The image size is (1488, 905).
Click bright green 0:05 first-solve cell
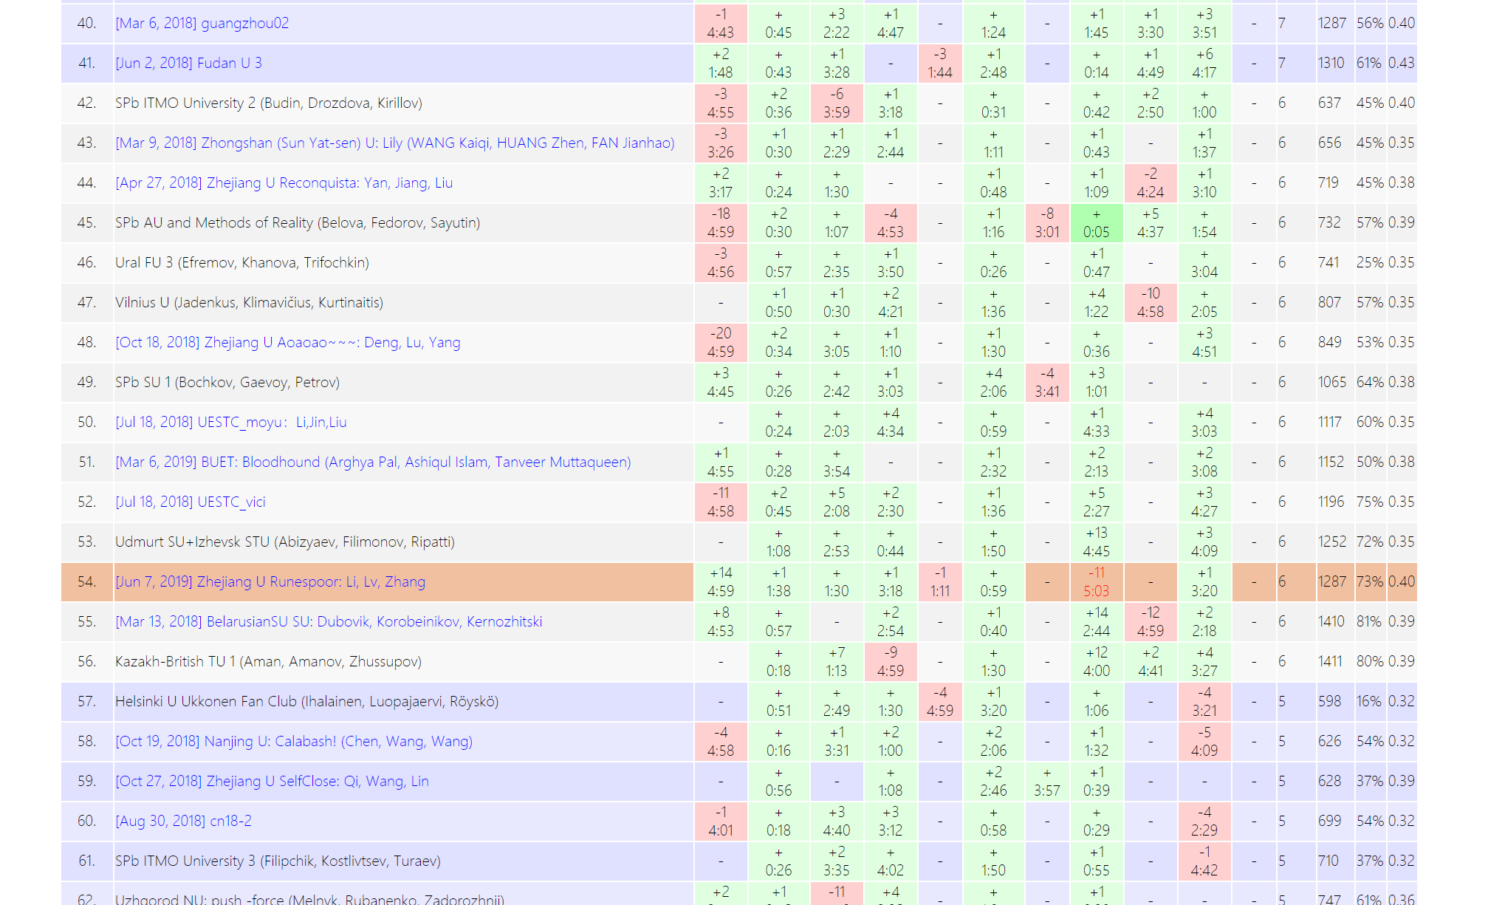(x=1096, y=222)
